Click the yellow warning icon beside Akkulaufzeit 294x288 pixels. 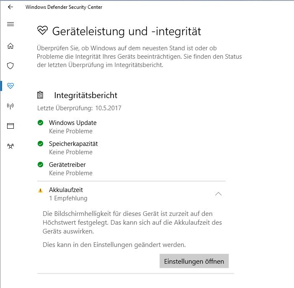[x=40, y=190]
